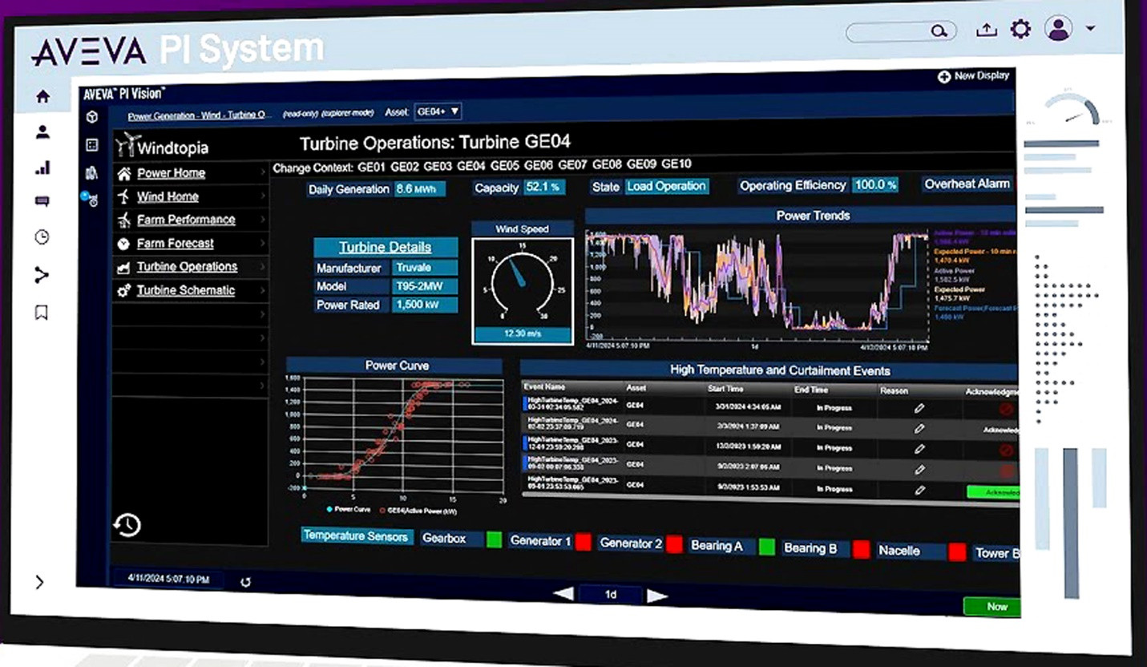The height and width of the screenshot is (667, 1147).
Task: Click the green Gearbox temperature indicator
Action: pos(495,540)
